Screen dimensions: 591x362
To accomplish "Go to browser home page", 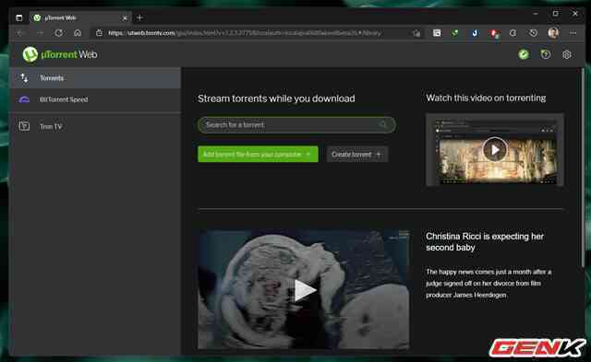I will (x=78, y=33).
